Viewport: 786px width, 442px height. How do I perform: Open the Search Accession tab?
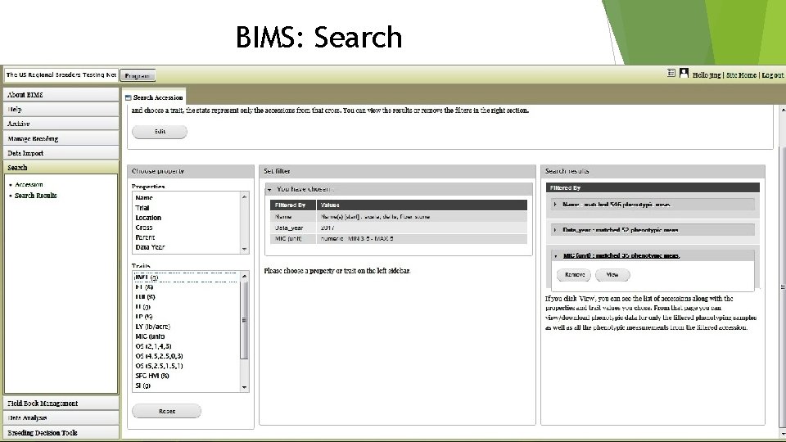153,97
